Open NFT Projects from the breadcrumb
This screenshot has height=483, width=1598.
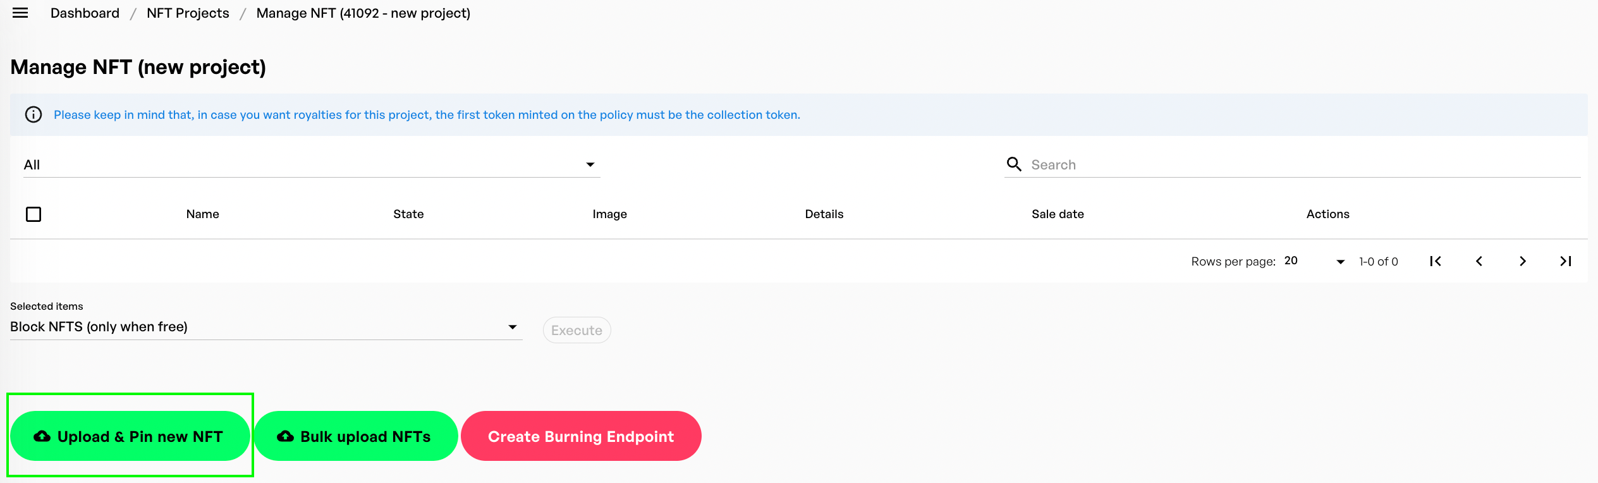[188, 13]
